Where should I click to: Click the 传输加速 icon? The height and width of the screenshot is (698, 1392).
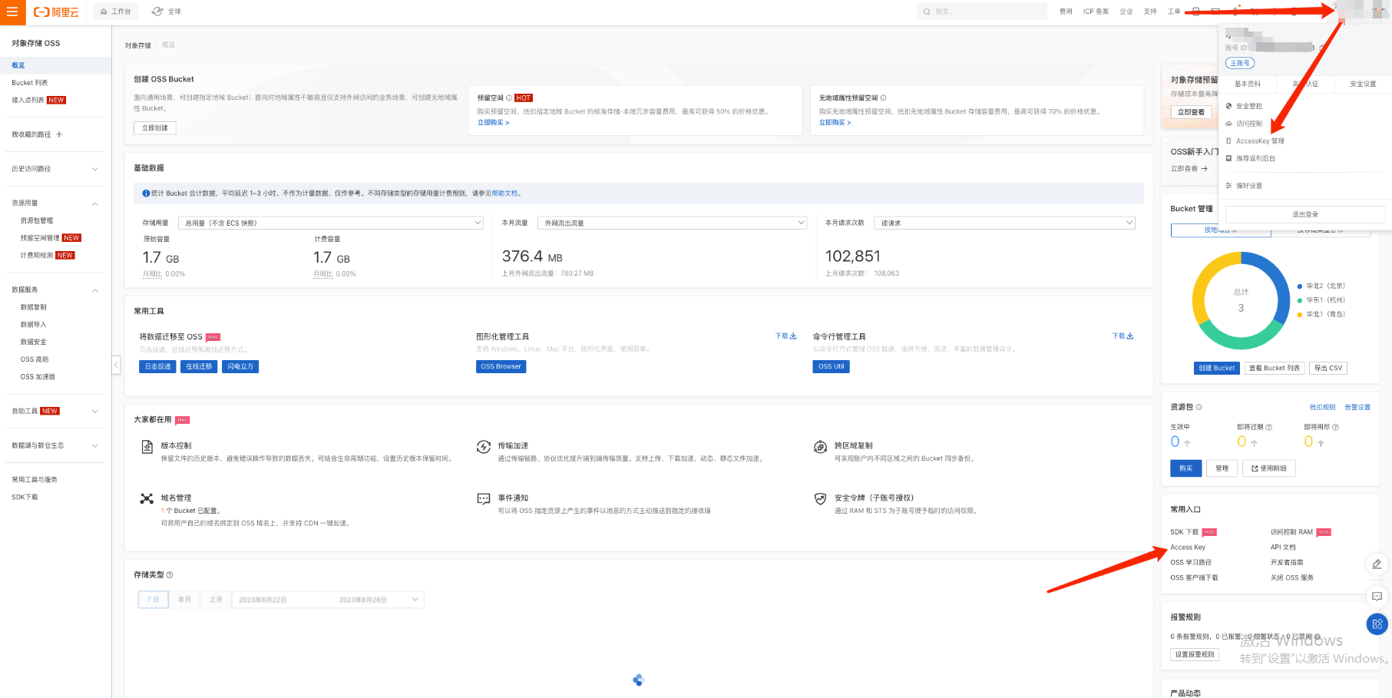(x=484, y=447)
